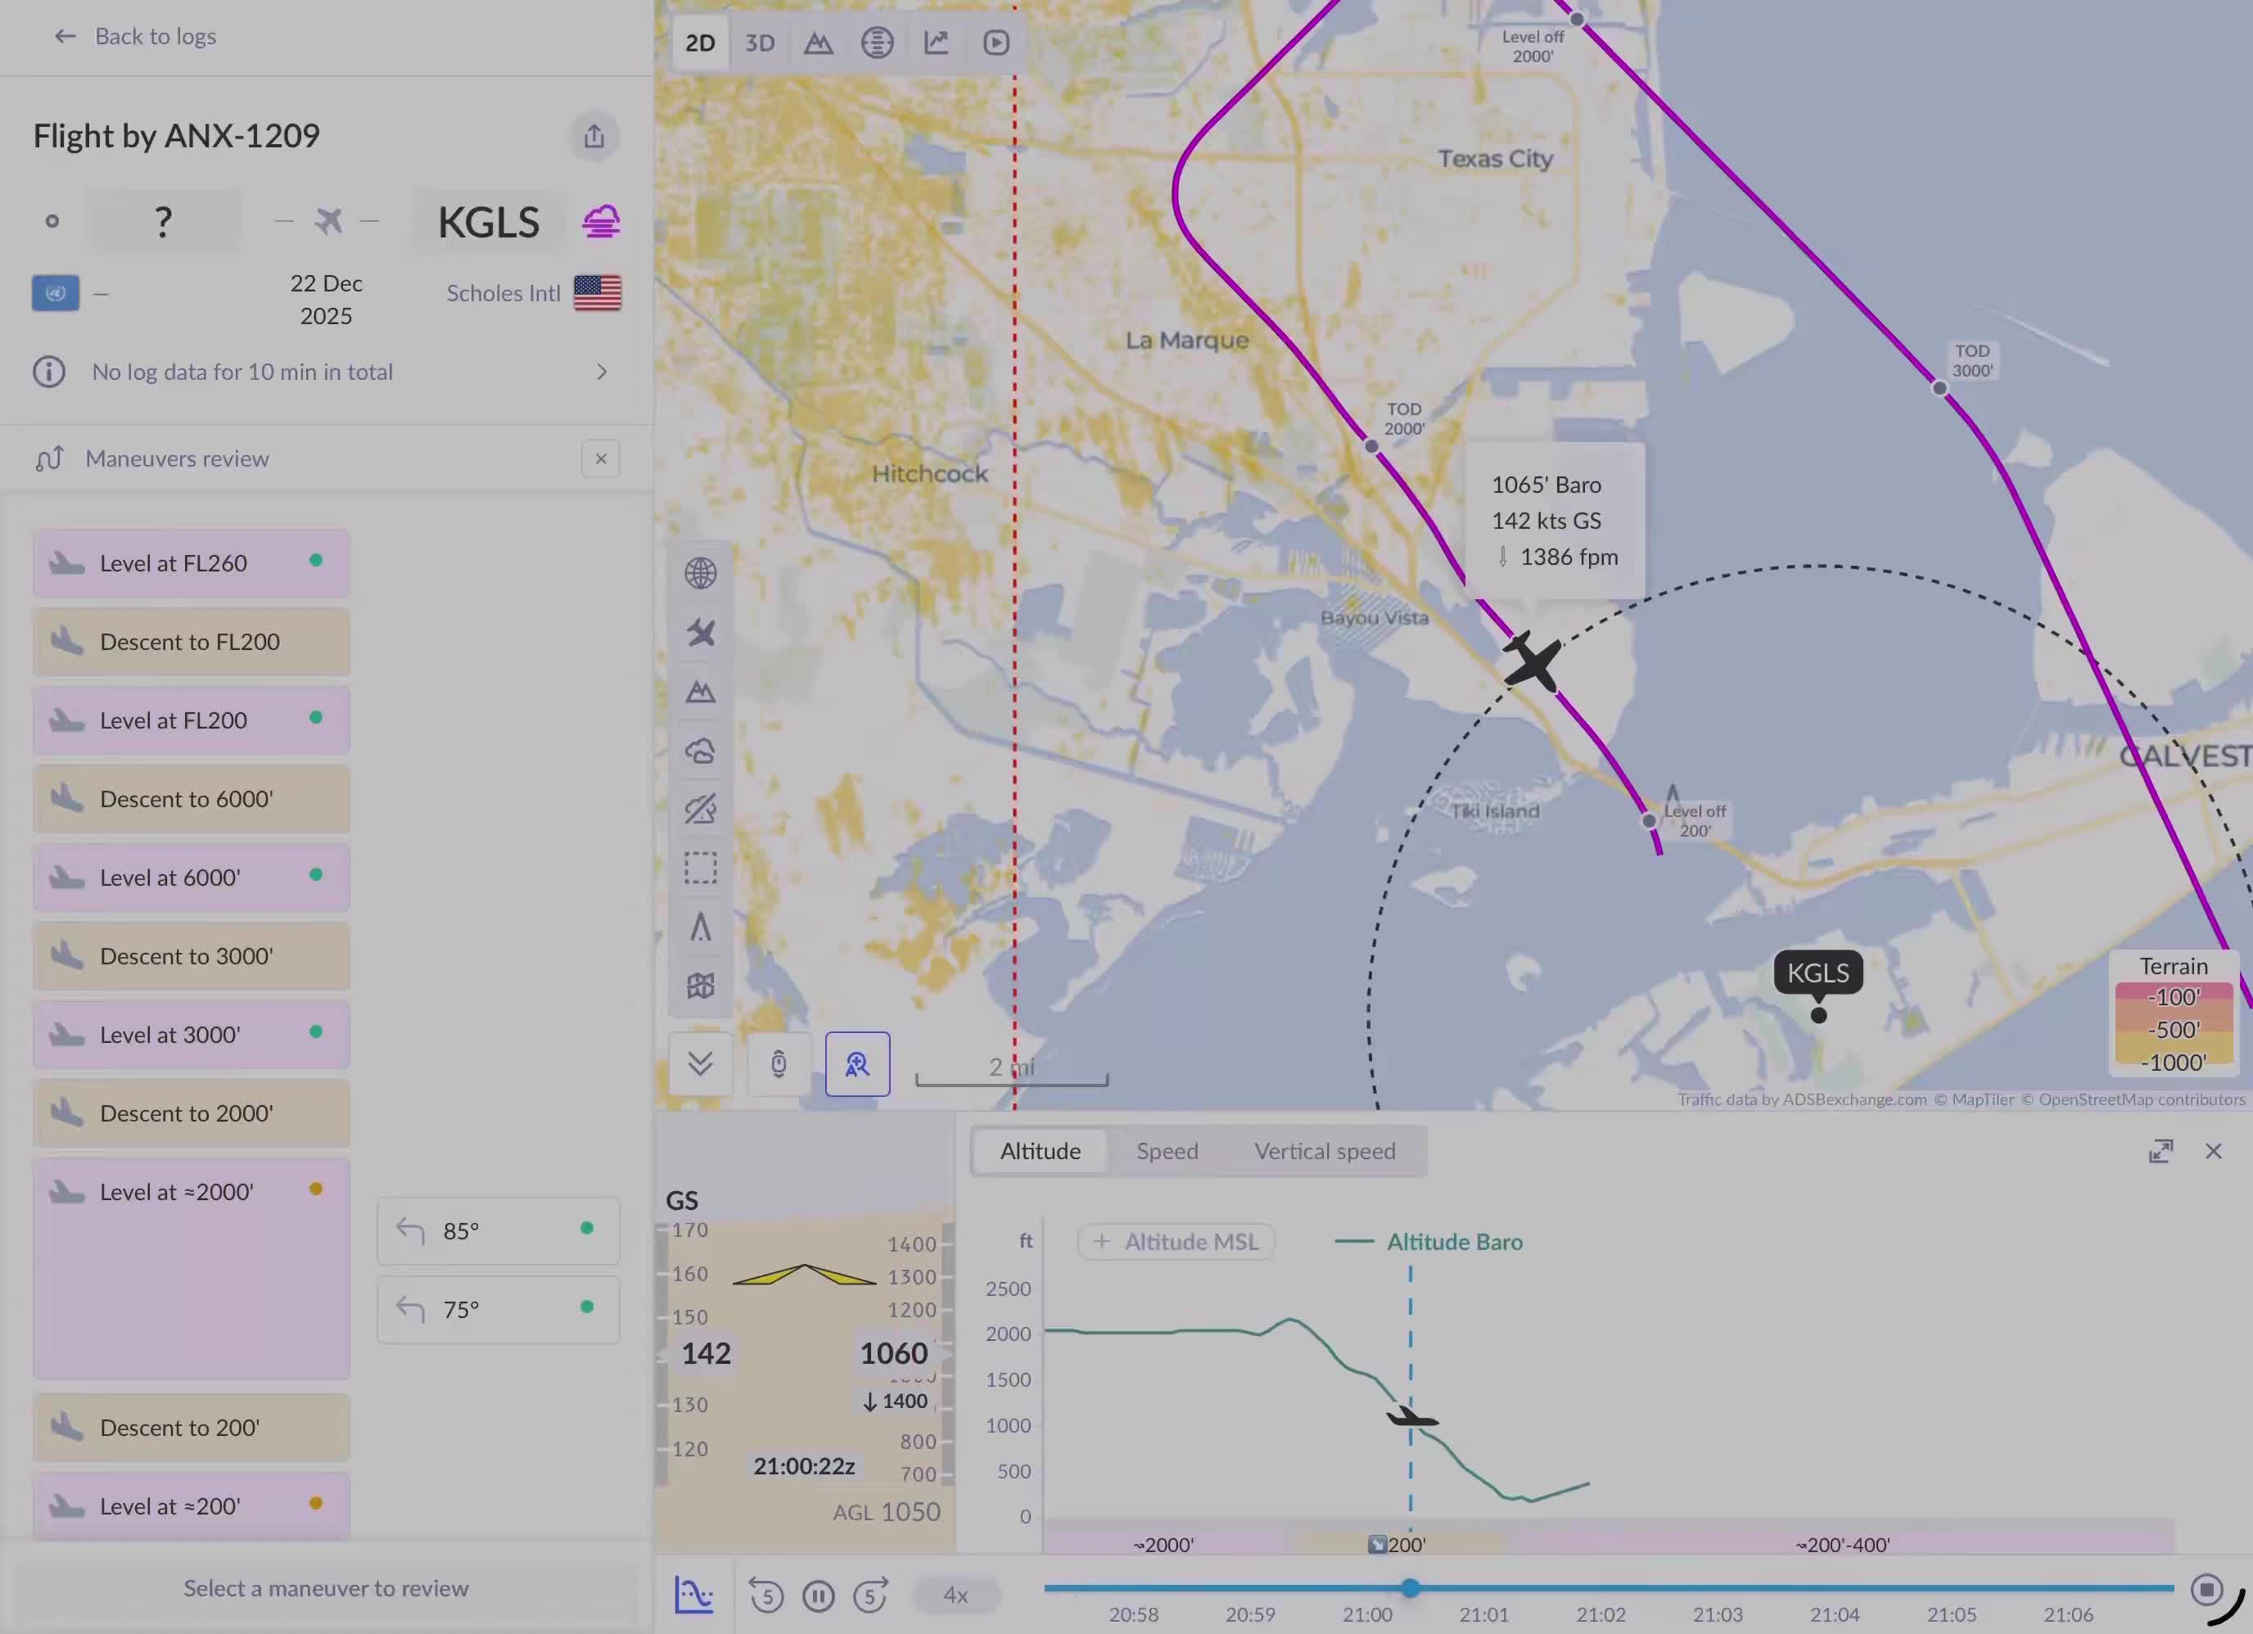
Task: Switch to the Speed tab
Action: click(1167, 1151)
